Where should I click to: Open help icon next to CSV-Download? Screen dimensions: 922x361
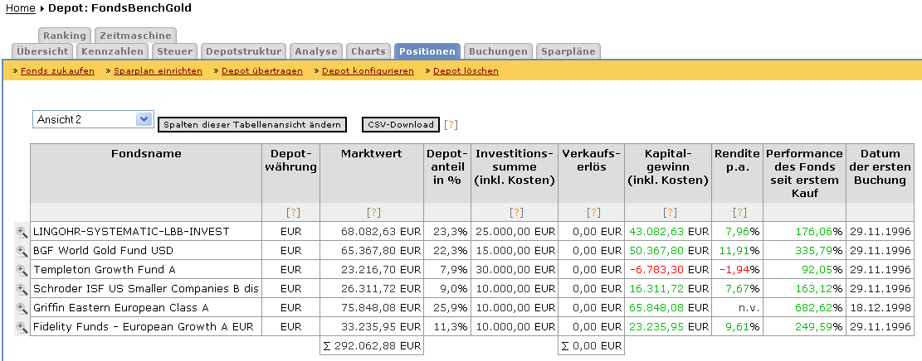pyautogui.click(x=451, y=124)
